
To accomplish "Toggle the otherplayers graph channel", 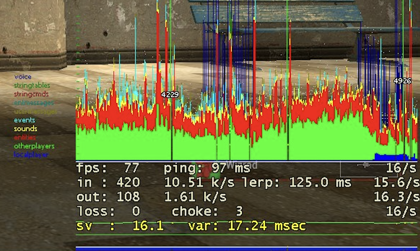I will [x=34, y=146].
